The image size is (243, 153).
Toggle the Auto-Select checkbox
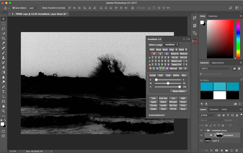[14, 8]
